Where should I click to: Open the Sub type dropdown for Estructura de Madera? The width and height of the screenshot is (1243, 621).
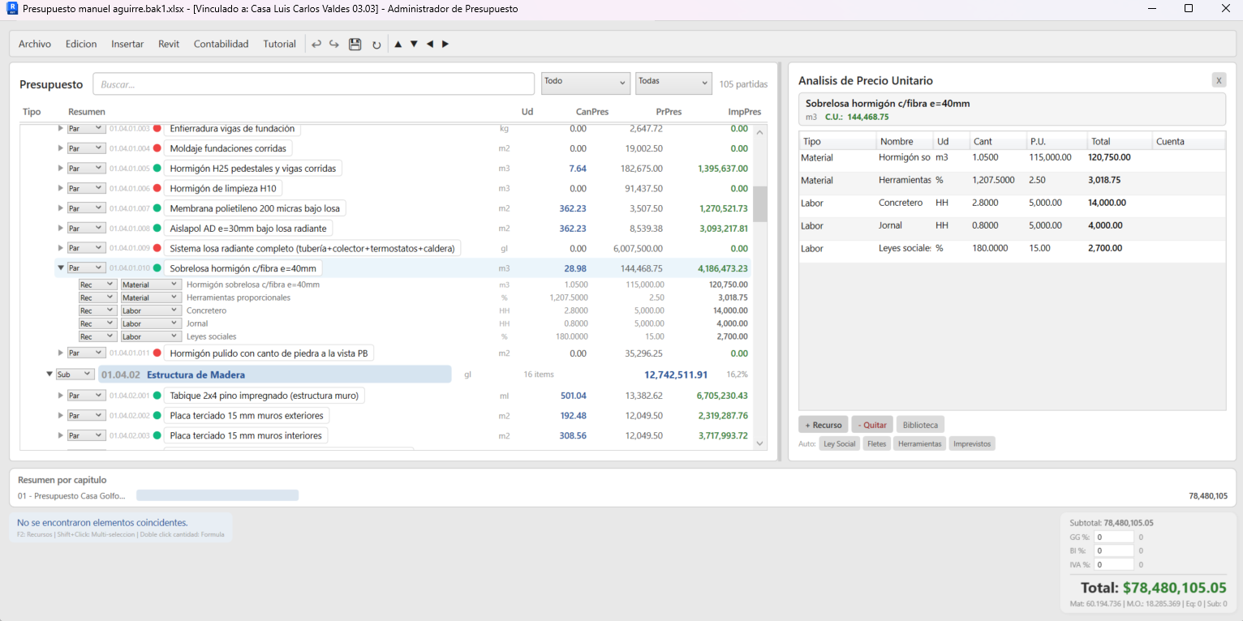click(75, 375)
